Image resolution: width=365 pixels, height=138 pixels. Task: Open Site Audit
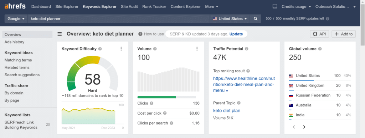pyautogui.click(x=129, y=6)
